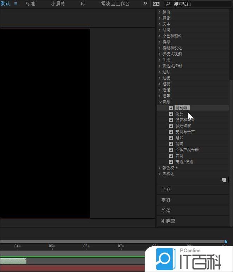This screenshot has height=272, width=233.
Task: Open the workspace menu icon beside 默认
Action: (x=16, y=4)
